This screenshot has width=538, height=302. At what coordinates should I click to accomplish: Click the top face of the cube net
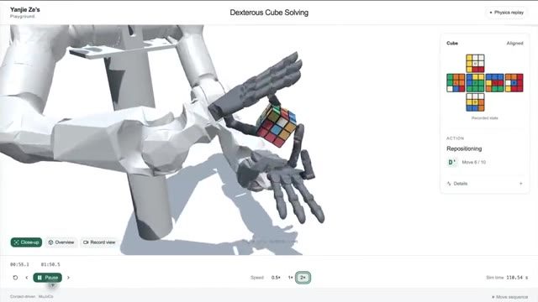(x=475, y=63)
